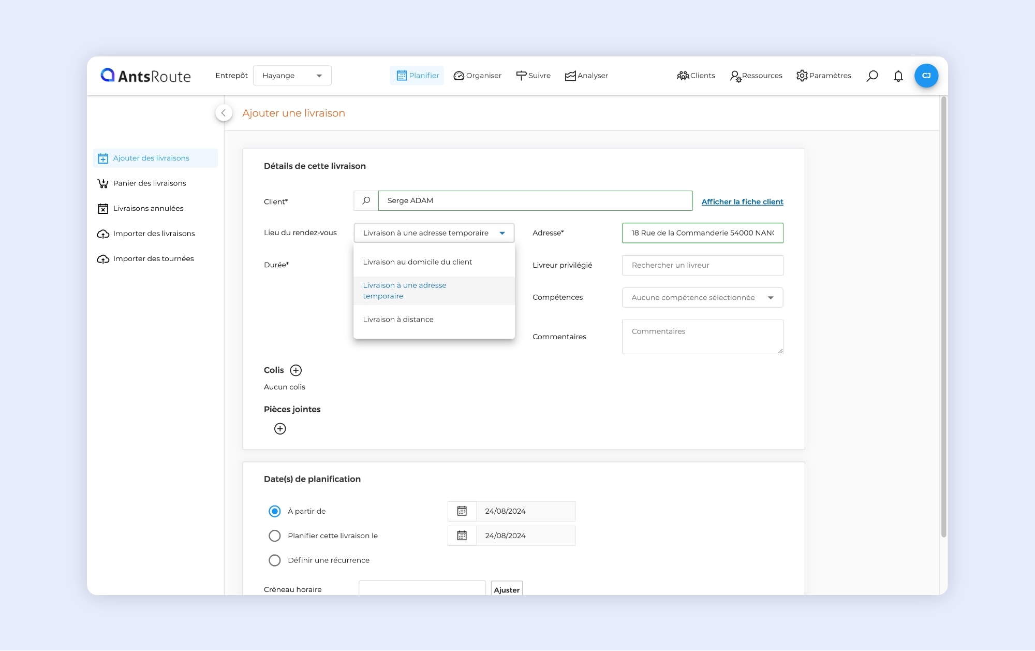Add attachment under Pièces jointes
Image resolution: width=1035 pixels, height=651 pixels.
(x=280, y=429)
